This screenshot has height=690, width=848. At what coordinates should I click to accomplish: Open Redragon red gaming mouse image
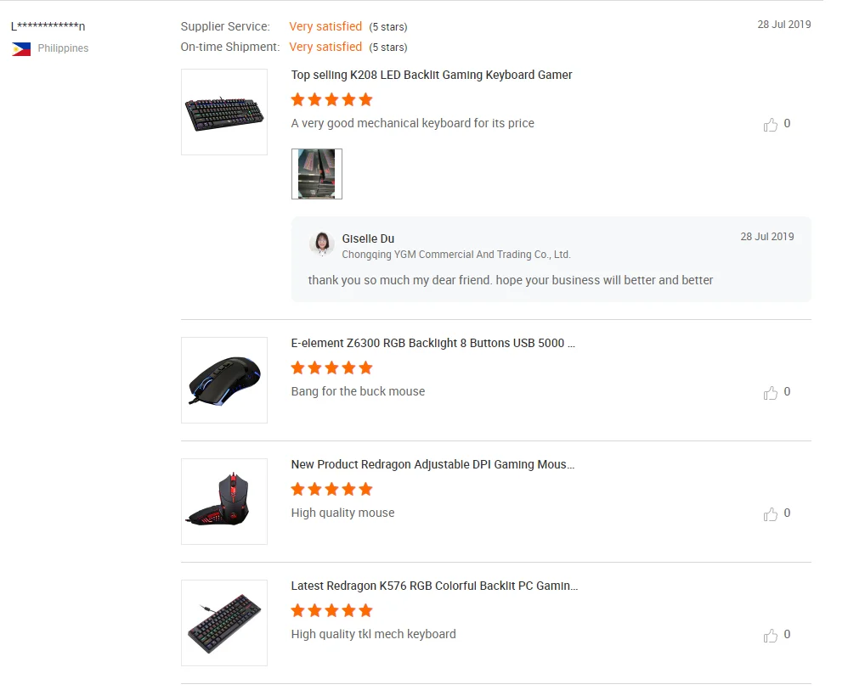(x=224, y=502)
